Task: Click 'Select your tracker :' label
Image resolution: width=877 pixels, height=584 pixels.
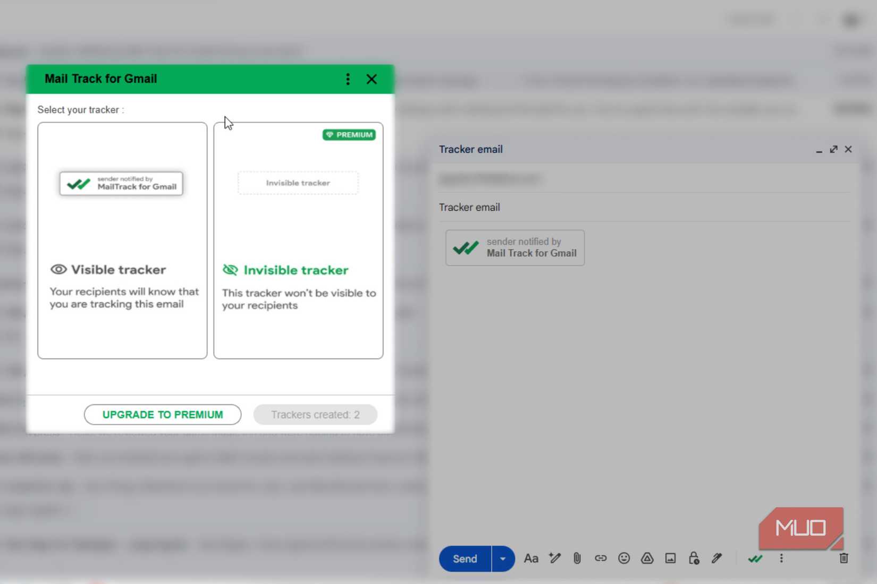Action: (x=81, y=110)
